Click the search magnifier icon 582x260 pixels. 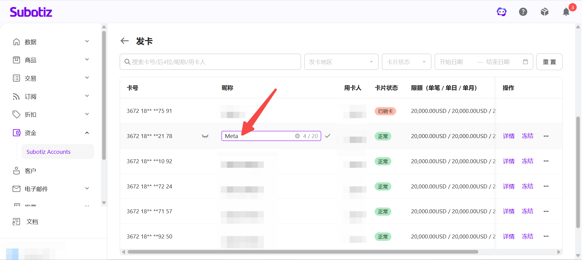tap(127, 62)
